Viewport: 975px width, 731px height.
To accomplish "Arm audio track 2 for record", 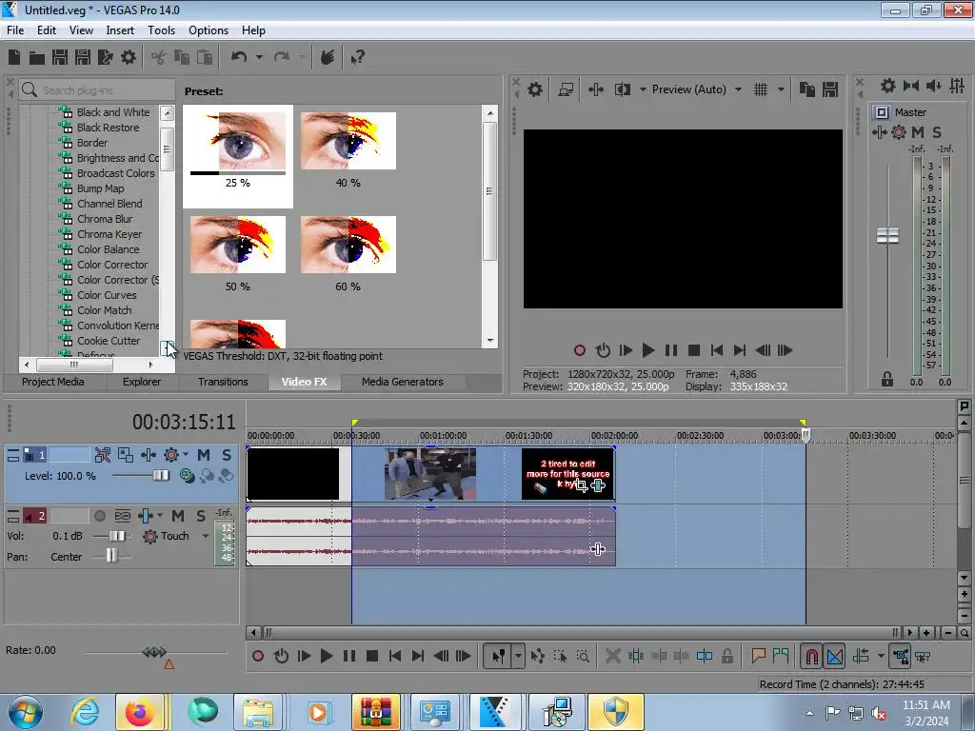I will tap(99, 516).
